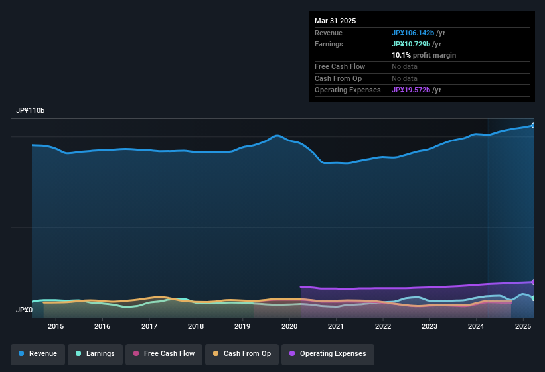
Task: Click the purple Operating Expenses legend dot
Action: [x=292, y=353]
